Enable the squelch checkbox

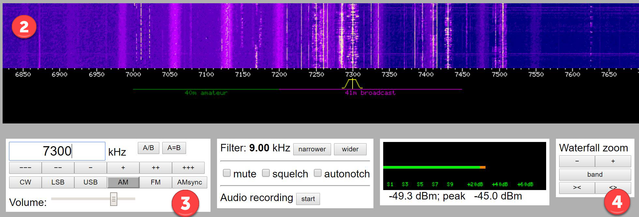pyautogui.click(x=266, y=173)
